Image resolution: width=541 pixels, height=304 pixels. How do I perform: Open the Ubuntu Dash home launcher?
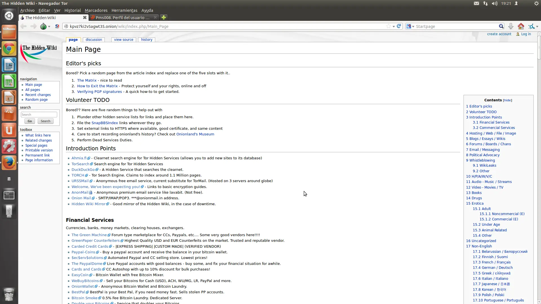9,16
